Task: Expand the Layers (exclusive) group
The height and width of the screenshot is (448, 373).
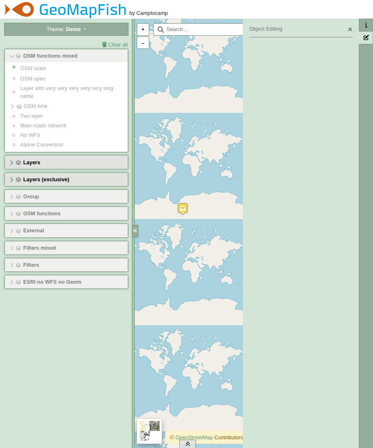Action: (12, 180)
